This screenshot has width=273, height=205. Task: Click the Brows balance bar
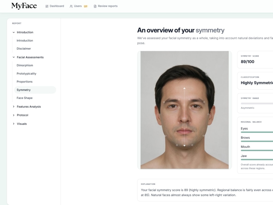tap(257, 141)
